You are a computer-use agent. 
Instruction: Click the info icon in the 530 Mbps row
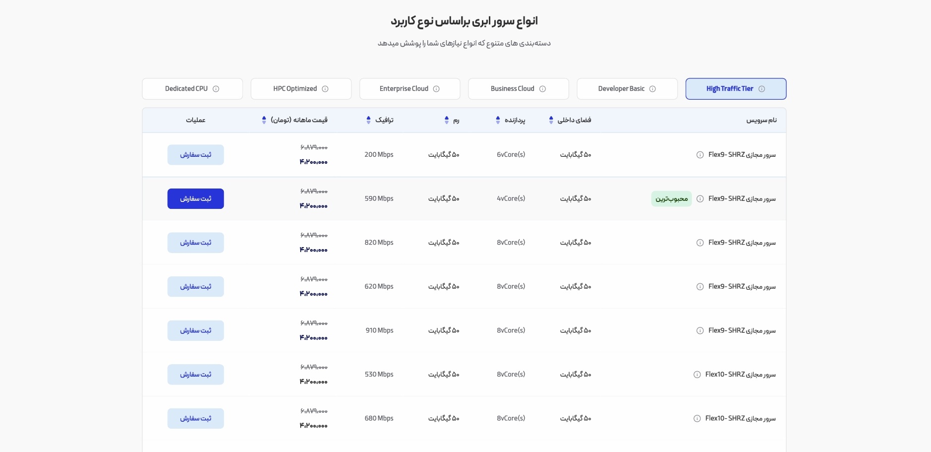click(x=697, y=375)
